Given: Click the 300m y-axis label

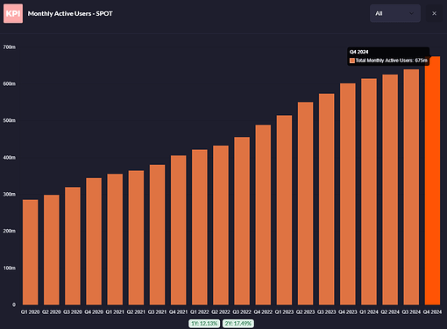Looking at the screenshot, I should tap(10, 194).
